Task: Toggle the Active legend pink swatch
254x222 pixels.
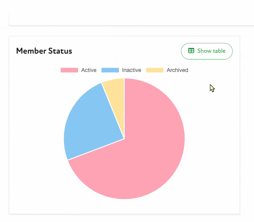Action: click(x=69, y=70)
